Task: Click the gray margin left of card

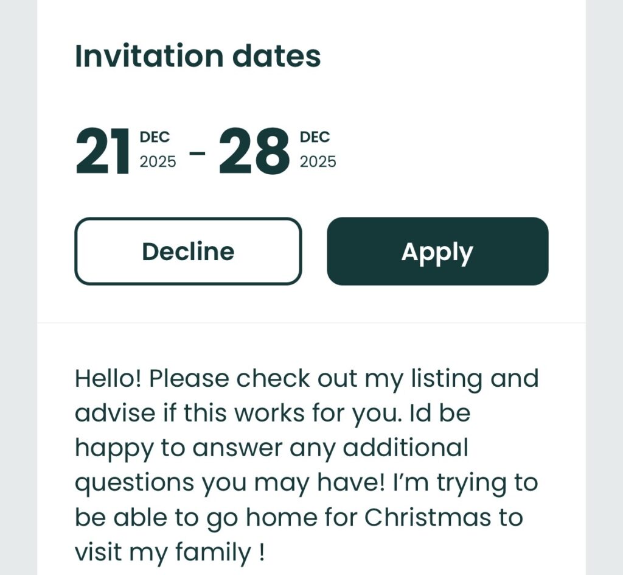Action: [18, 287]
